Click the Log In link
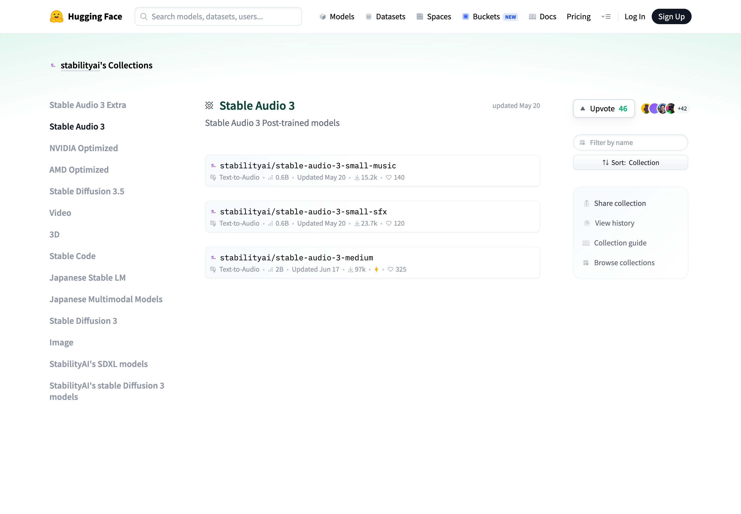This screenshot has width=741, height=514. click(634, 16)
